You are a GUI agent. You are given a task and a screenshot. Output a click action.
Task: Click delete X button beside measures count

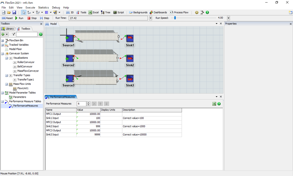(94, 104)
